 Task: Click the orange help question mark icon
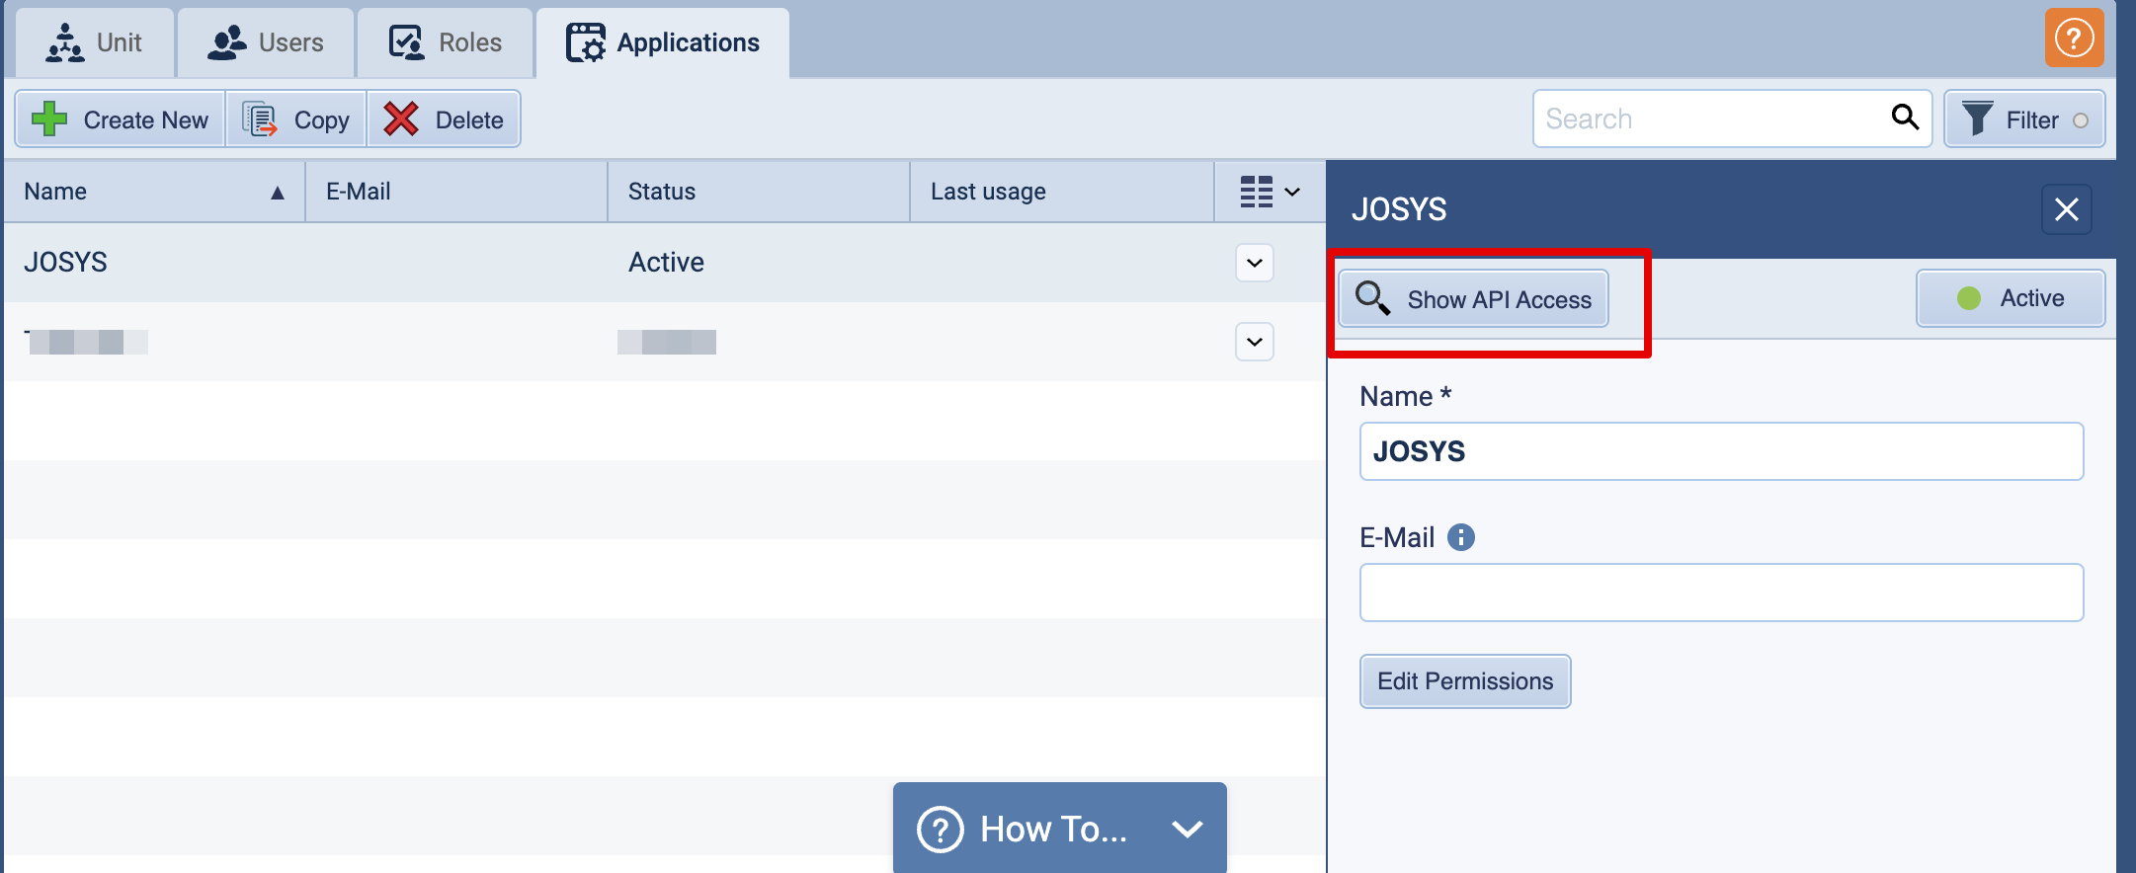(x=2073, y=39)
